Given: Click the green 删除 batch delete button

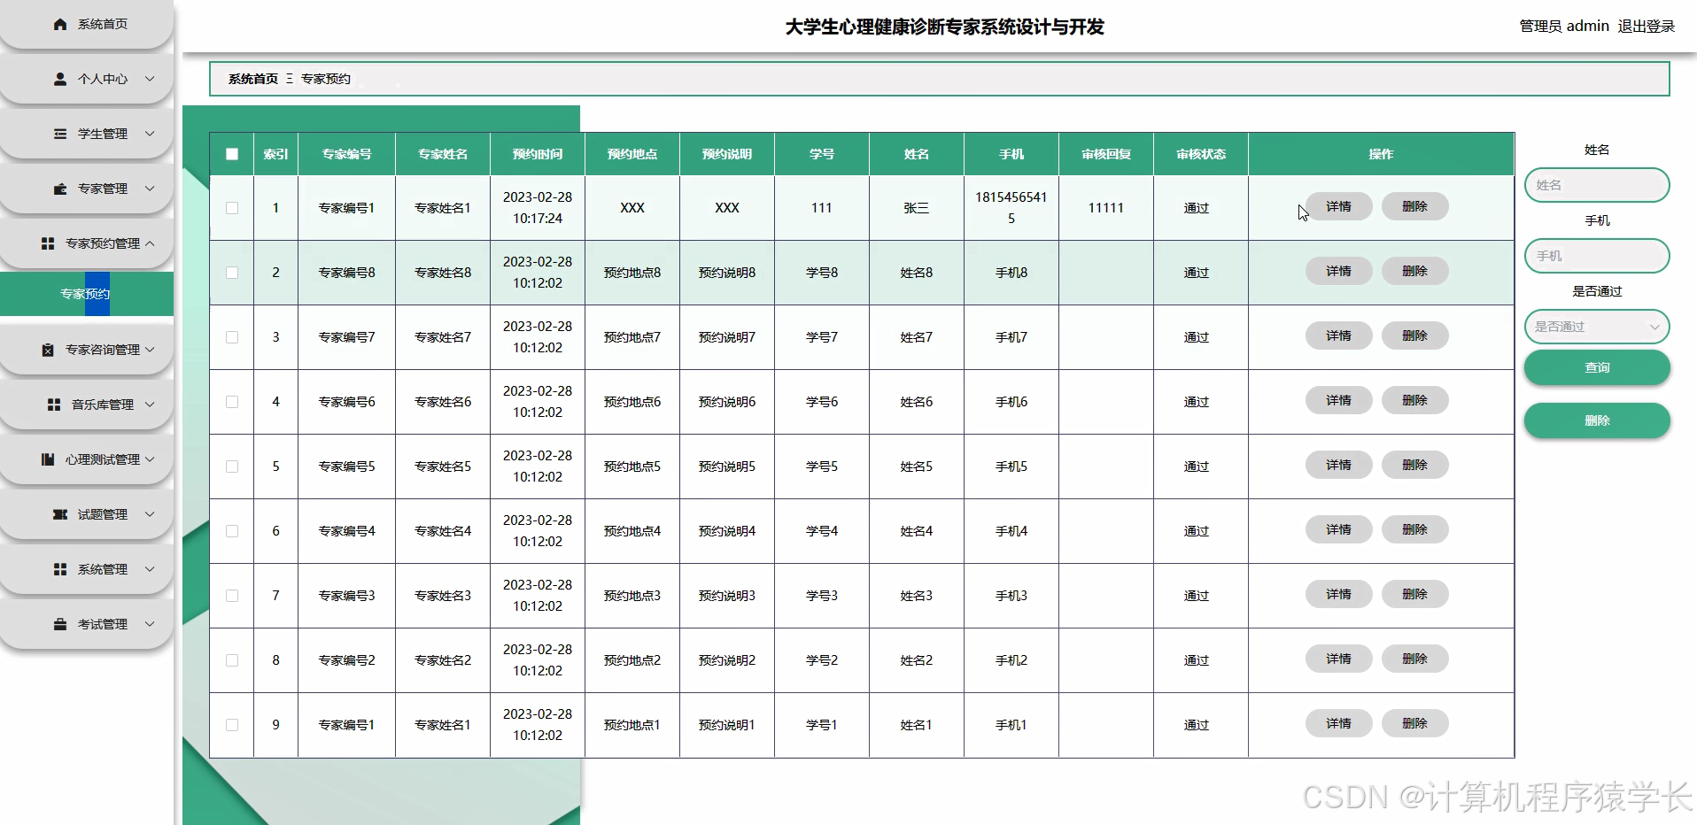Looking at the screenshot, I should [1597, 420].
